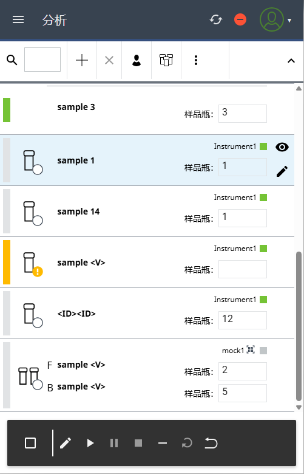Toggle the select-all checkbox in bottom bar
The height and width of the screenshot is (474, 304).
tap(30, 443)
